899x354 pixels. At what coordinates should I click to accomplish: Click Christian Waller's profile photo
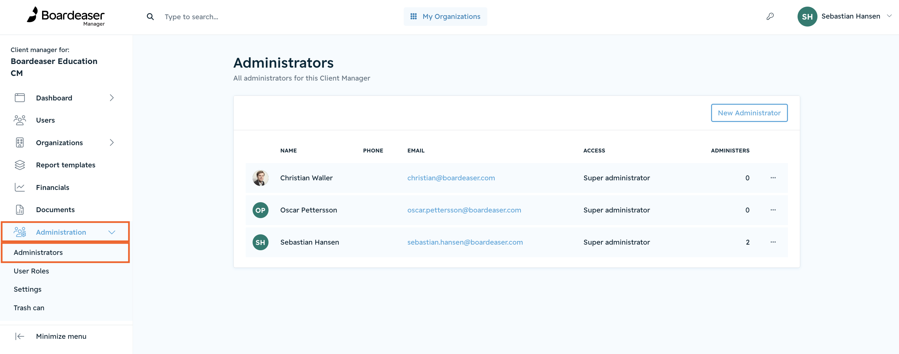pos(260,178)
